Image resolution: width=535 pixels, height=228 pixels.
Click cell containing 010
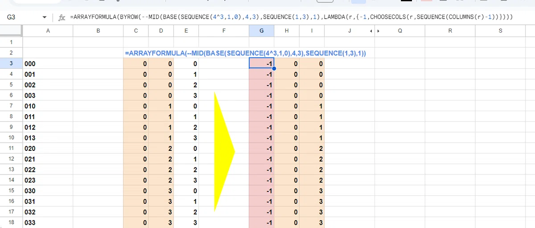pyautogui.click(x=48, y=106)
